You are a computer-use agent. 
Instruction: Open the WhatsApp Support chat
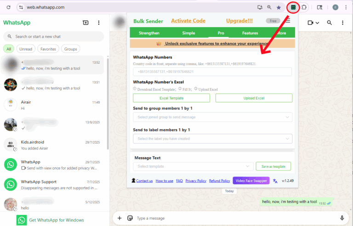tap(53, 184)
